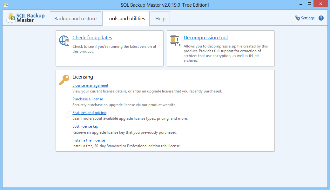Click the window title 'SQL Backup Master v2.0.19.0'
330x190 pixels.
pos(165,5)
